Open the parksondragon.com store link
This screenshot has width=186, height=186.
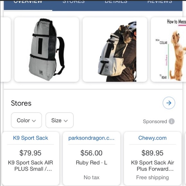(x=91, y=138)
